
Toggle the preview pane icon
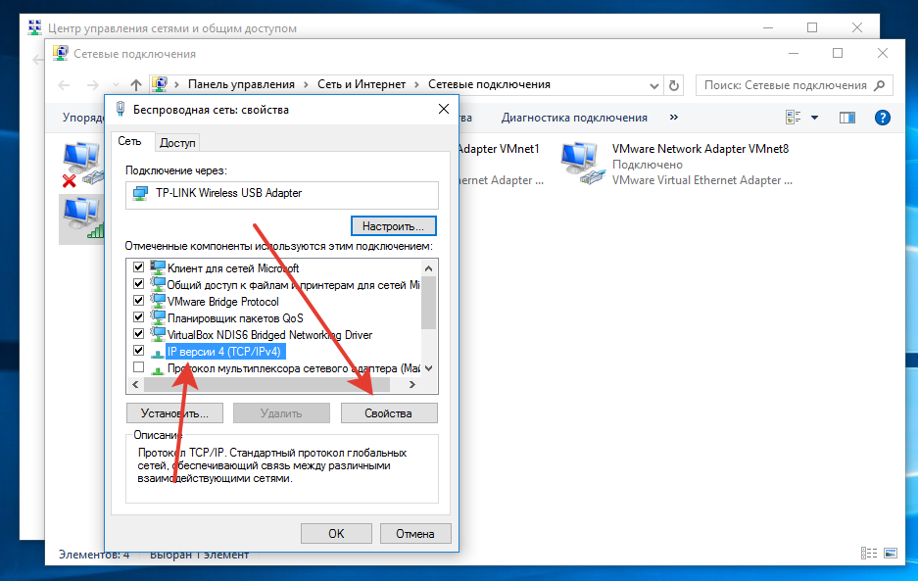[x=847, y=118]
